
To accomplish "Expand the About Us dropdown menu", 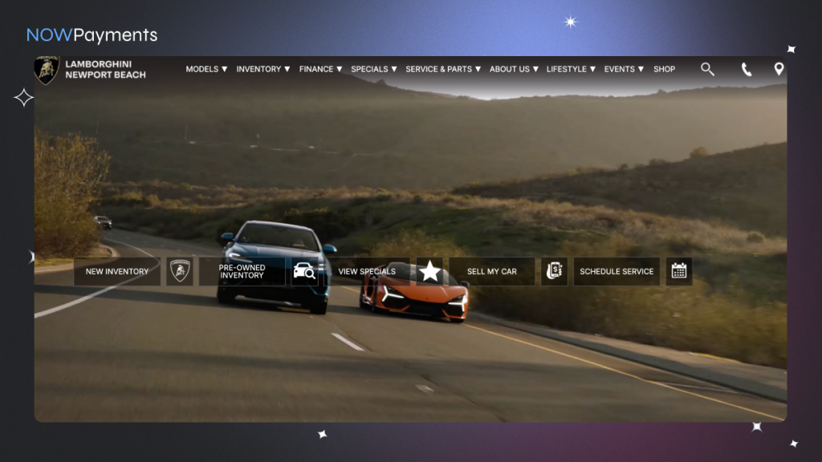I will 514,69.
